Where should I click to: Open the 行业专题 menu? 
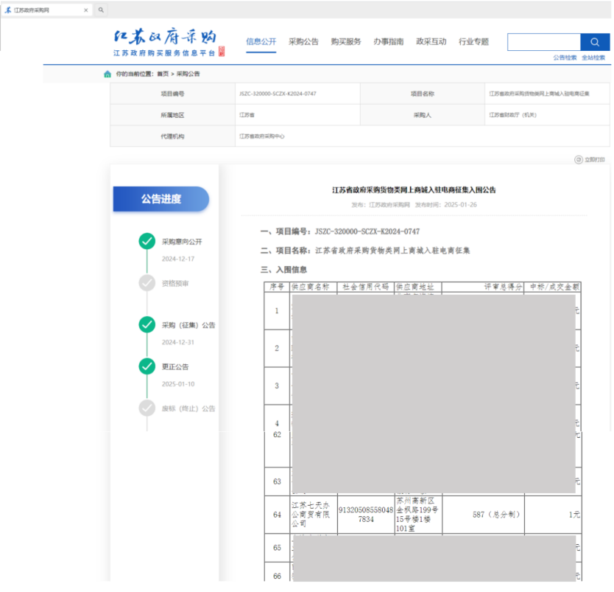click(x=474, y=41)
